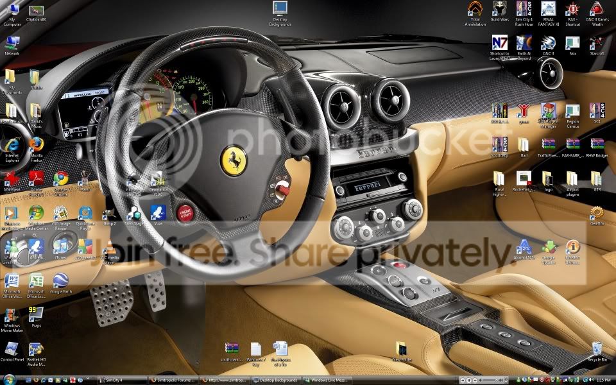616x385 pixels.
Task: Open AVG Free desktop shortcut
Action: [85, 250]
